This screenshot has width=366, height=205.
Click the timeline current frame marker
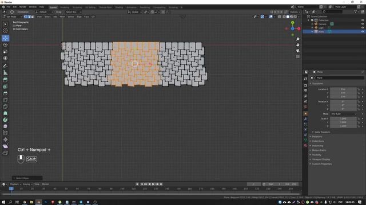click(x=11, y=188)
